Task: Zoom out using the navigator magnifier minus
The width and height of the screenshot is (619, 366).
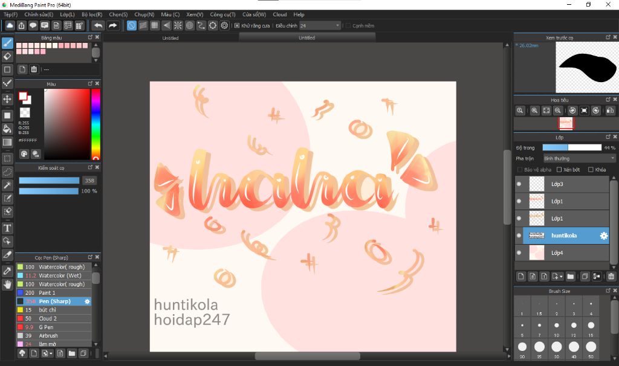Action: pos(557,111)
